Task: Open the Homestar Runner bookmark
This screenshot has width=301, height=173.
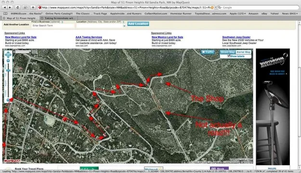Action: pos(181,13)
